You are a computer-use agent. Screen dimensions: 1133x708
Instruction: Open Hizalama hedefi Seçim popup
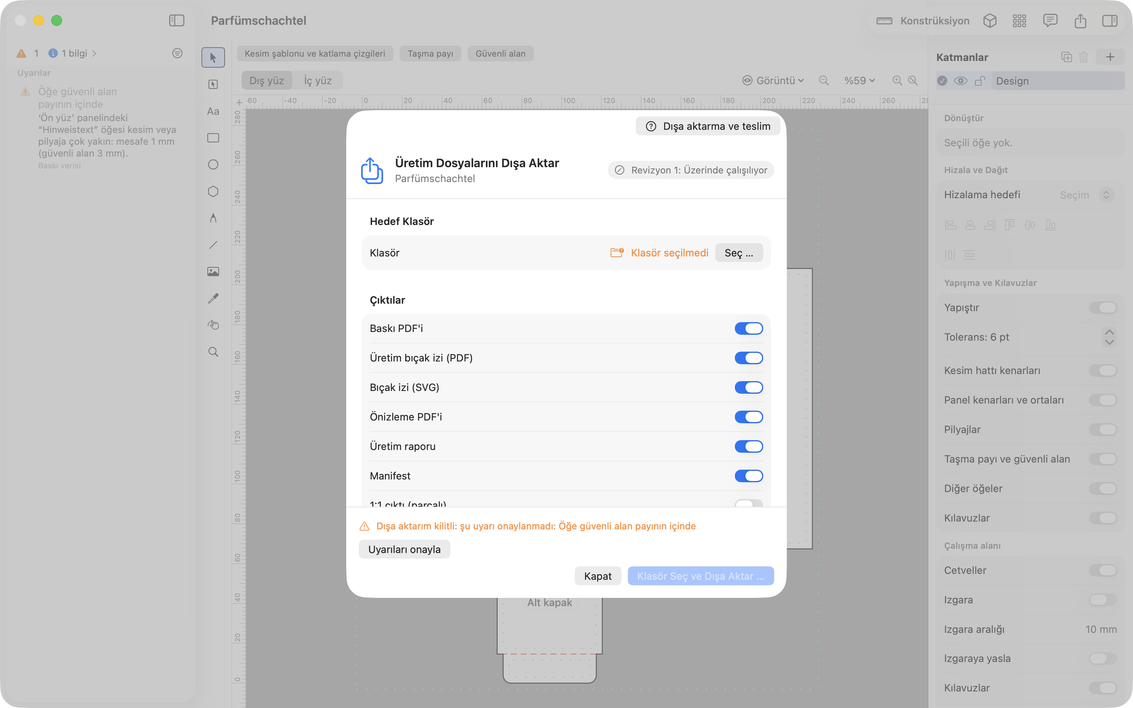[x=1087, y=195]
